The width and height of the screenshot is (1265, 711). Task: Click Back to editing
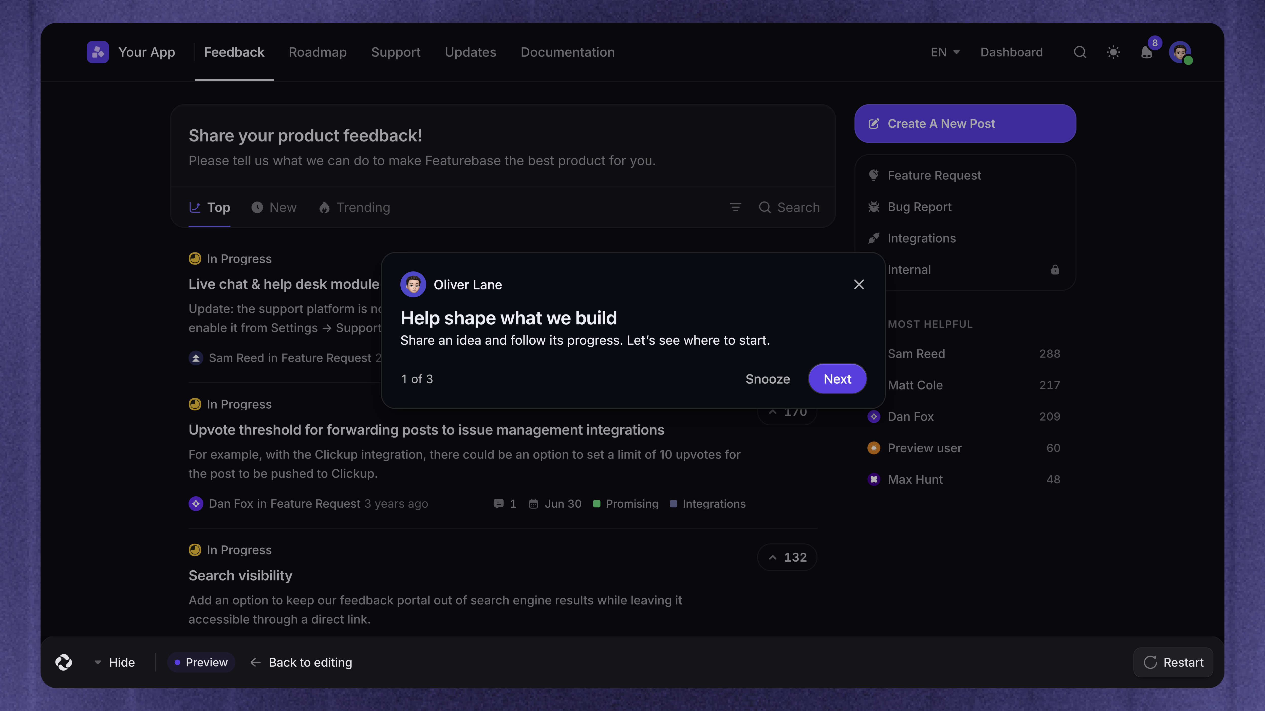(x=301, y=662)
